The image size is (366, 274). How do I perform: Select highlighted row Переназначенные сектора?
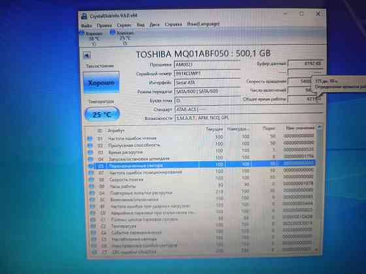(x=202, y=165)
